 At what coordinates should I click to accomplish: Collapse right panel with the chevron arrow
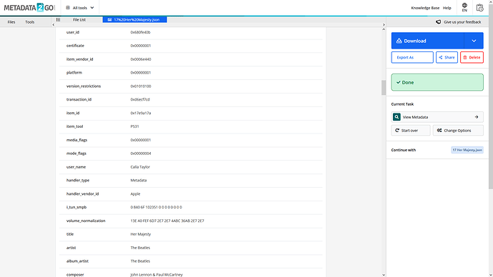(x=384, y=24)
